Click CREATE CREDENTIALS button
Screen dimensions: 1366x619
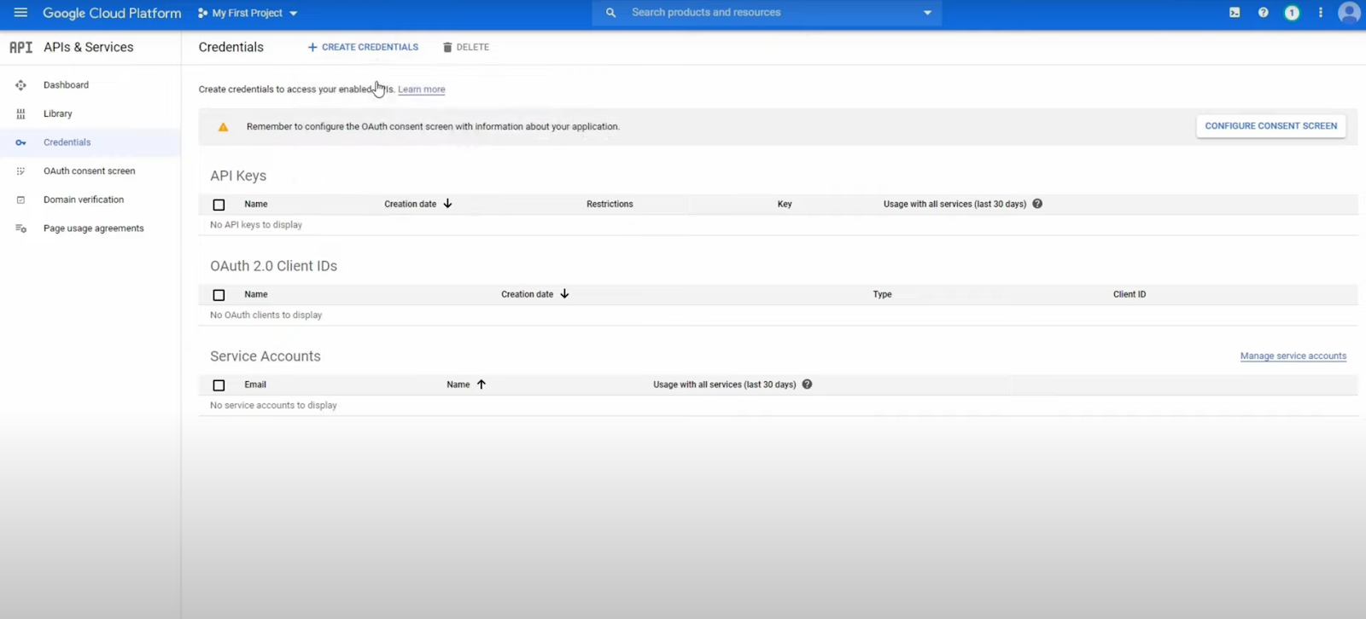363,47
